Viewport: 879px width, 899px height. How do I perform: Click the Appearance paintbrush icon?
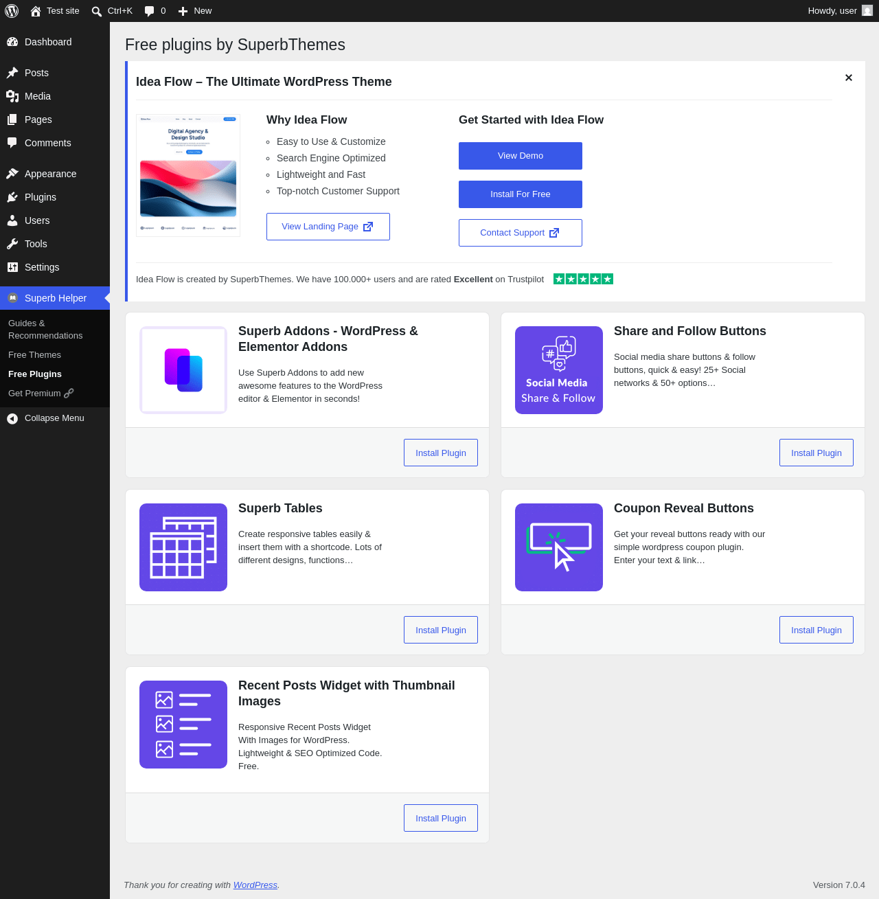click(x=12, y=174)
